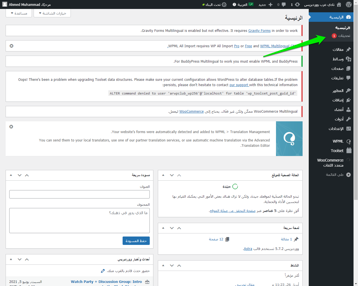The width and height of the screenshot is (358, 286).
Task: Toggle the مسودة سريعة panel
Action: point(11,175)
